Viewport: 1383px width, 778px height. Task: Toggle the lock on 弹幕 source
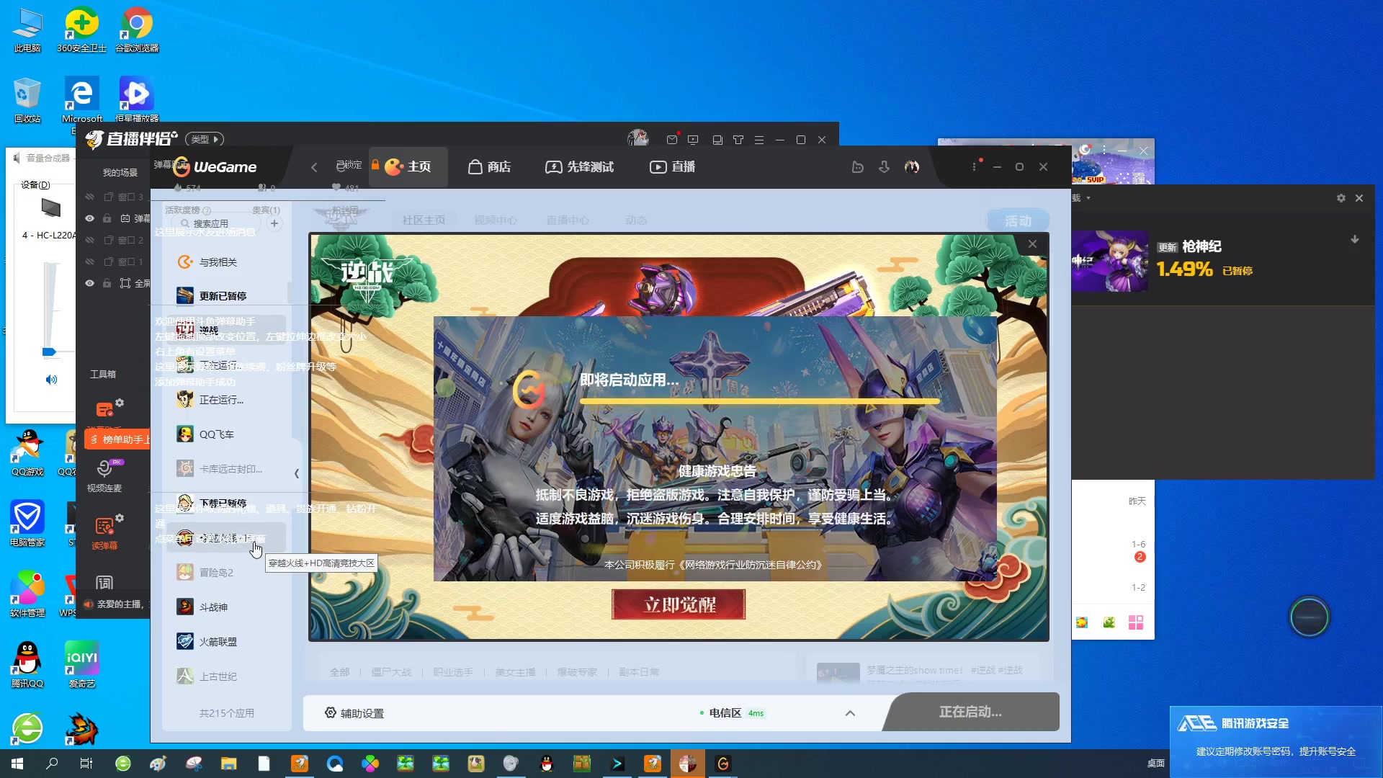107,218
